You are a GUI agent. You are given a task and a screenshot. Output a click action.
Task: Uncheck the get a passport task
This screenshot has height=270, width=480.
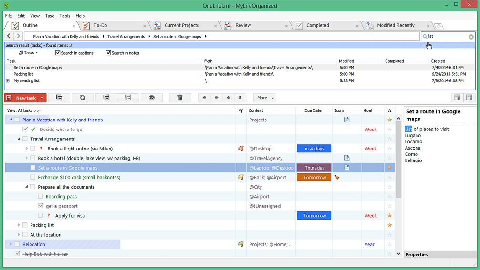[41, 206]
